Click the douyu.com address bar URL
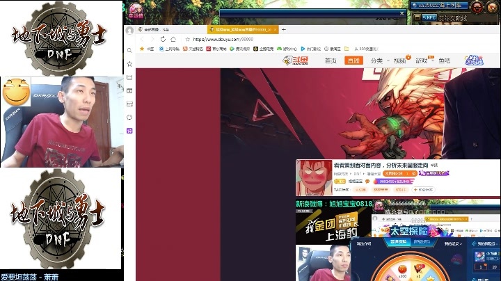The height and width of the screenshot is (281, 501). pyautogui.click(x=223, y=39)
